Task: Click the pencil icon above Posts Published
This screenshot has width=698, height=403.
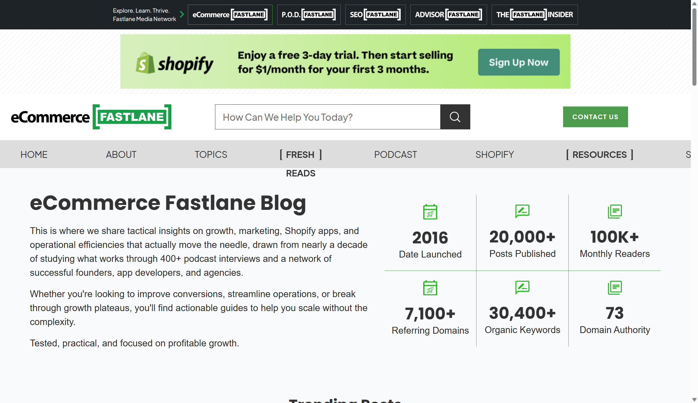Action: pyautogui.click(x=522, y=211)
